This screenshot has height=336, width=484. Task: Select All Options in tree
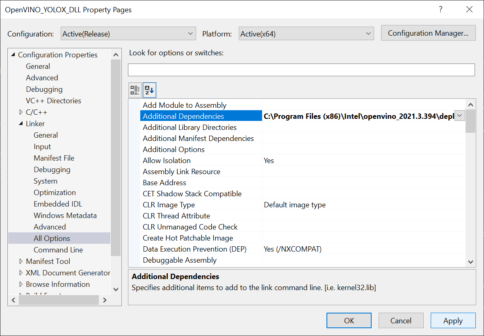[x=59, y=238]
